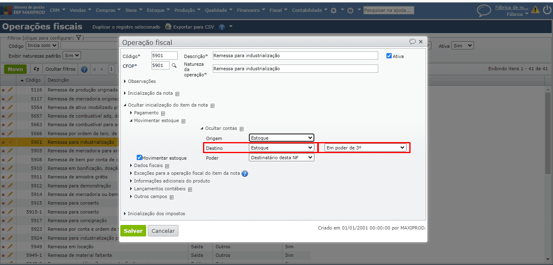Click note icon beside Ocultar contas

pyautogui.click(x=242, y=129)
